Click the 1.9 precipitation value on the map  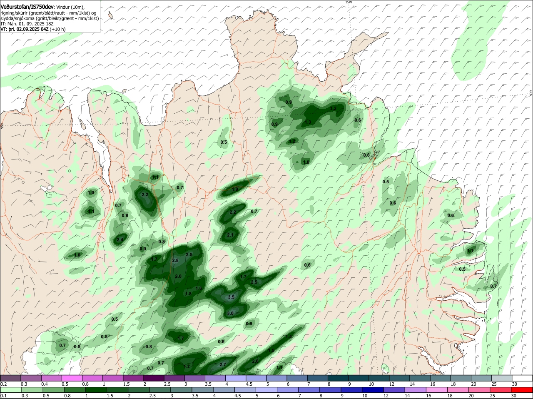(x=235, y=189)
